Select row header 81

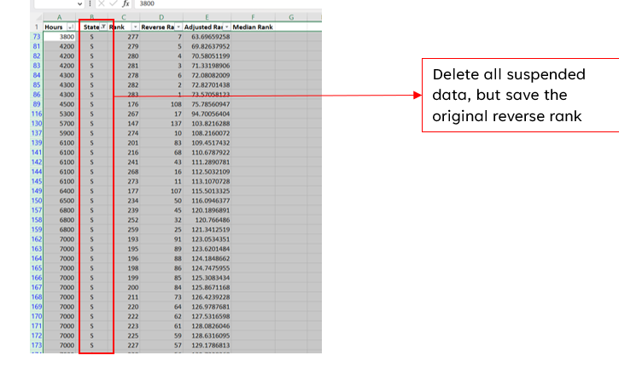point(37,46)
